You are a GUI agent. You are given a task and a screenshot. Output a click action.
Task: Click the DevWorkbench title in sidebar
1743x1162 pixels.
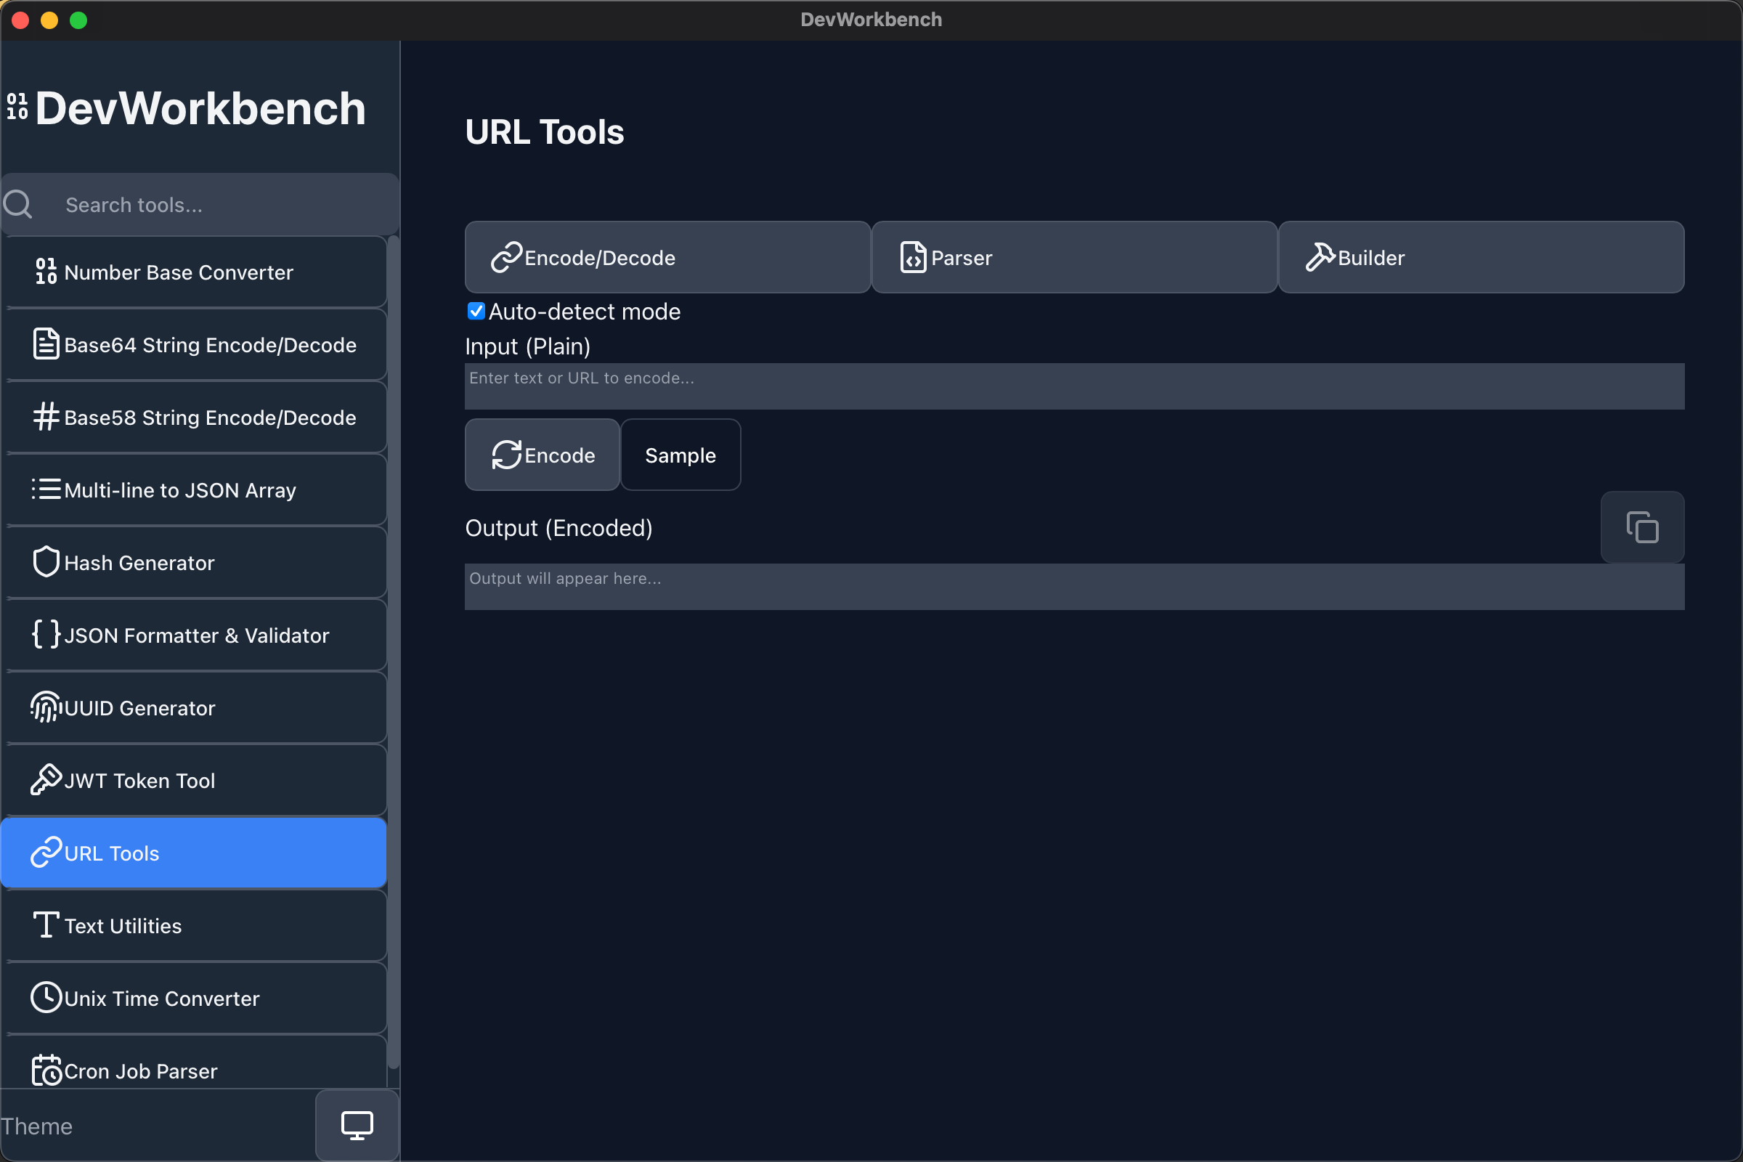pyautogui.click(x=200, y=108)
